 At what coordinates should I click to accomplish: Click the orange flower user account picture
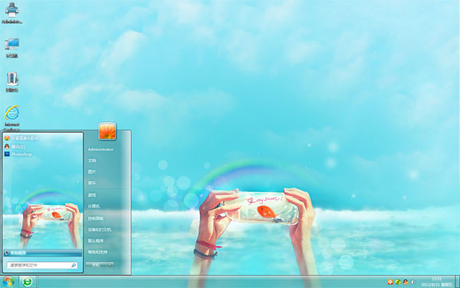click(x=107, y=131)
